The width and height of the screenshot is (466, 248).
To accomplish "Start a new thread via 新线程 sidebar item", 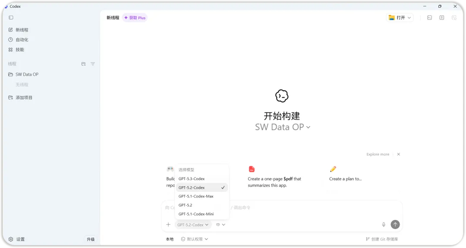I will click(19, 30).
